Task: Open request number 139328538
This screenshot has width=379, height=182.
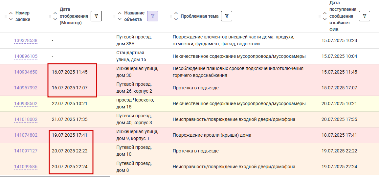Action: tap(26, 41)
